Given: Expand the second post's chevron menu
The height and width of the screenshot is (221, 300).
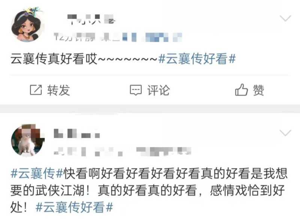Looking at the screenshot, I should (x=285, y=133).
